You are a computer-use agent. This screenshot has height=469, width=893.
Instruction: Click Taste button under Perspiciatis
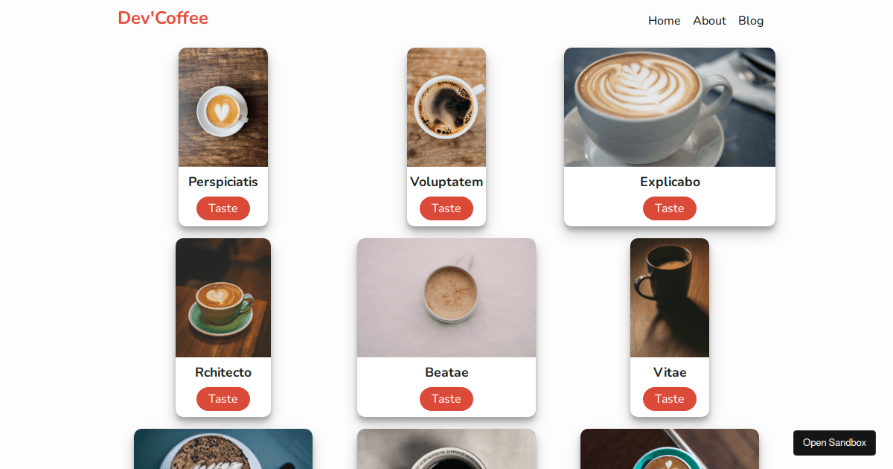point(223,208)
